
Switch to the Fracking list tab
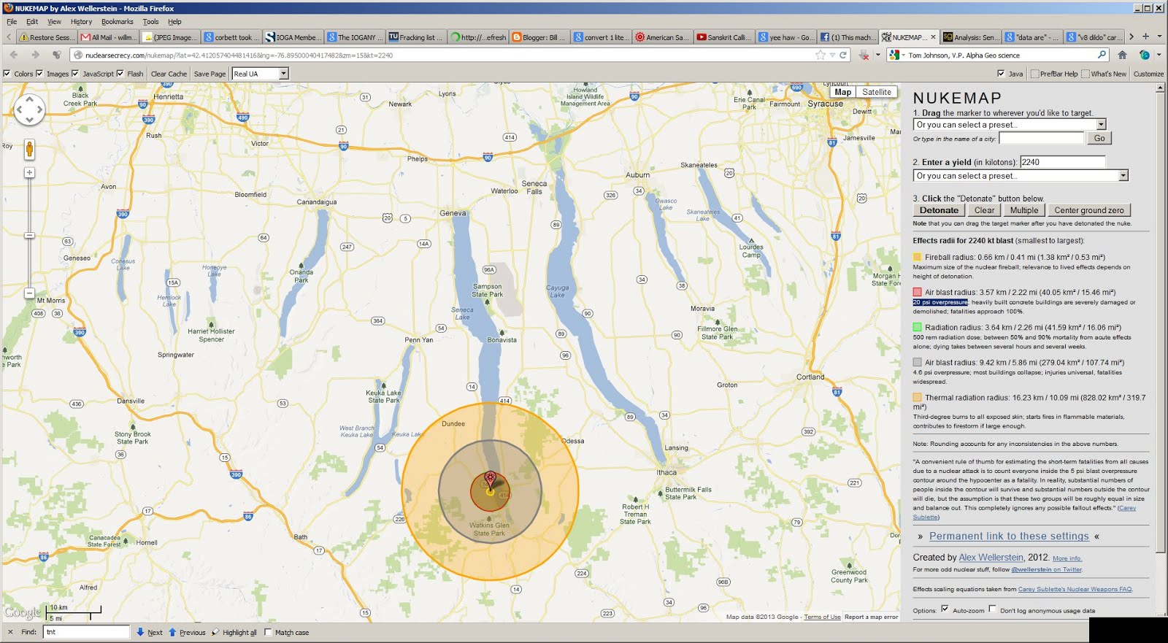pos(415,37)
